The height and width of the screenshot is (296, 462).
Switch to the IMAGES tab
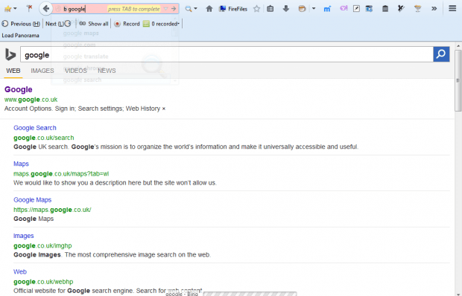[x=42, y=71]
